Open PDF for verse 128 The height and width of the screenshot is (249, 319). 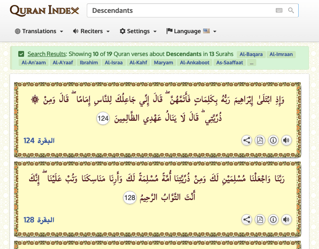coord(260,220)
